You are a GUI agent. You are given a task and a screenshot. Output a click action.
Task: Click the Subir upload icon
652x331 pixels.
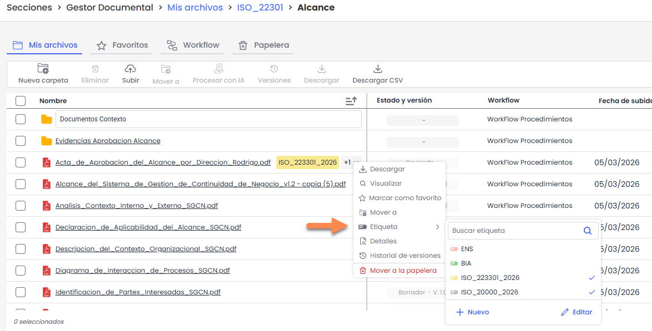[130, 69]
